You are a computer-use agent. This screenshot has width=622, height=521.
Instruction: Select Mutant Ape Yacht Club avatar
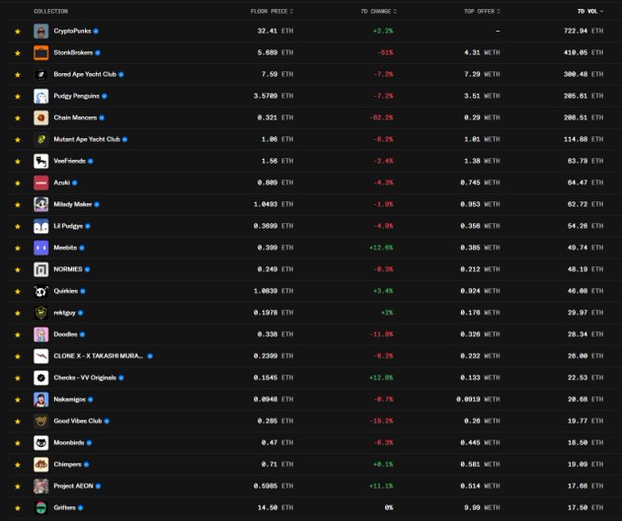click(x=41, y=139)
